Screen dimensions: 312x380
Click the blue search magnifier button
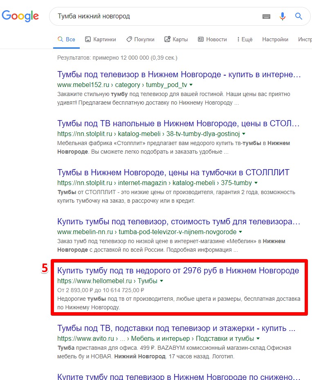(299, 16)
